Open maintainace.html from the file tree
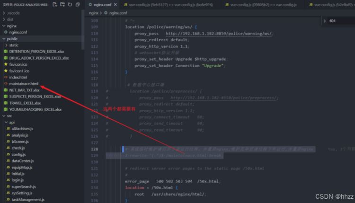This screenshot has width=355, height=203. (24, 83)
